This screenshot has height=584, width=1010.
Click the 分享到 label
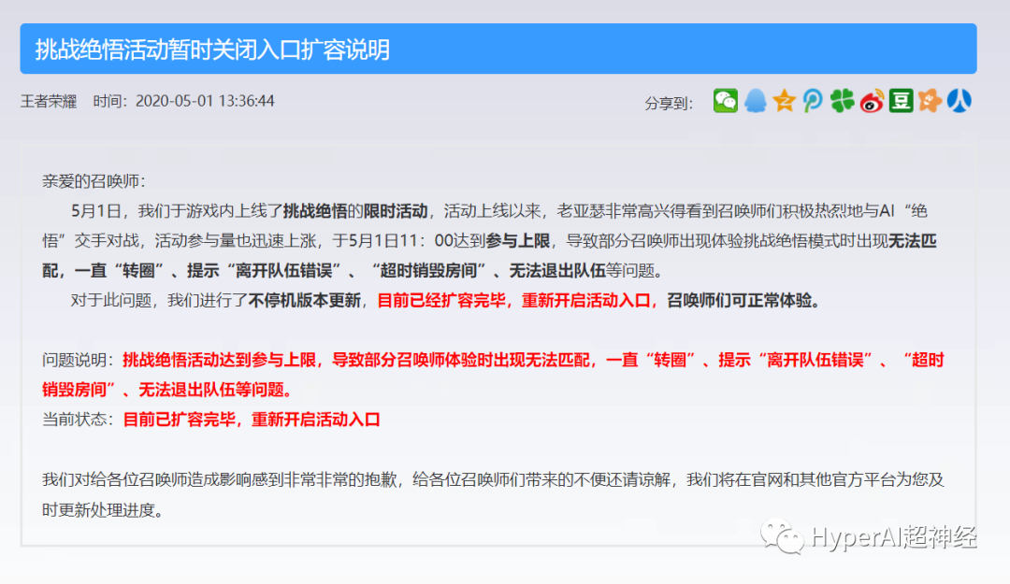pos(669,103)
